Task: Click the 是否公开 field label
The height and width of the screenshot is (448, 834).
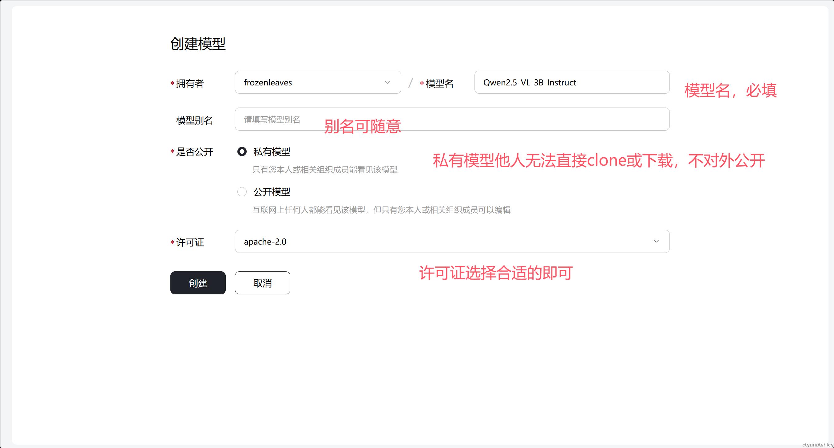Action: point(194,152)
